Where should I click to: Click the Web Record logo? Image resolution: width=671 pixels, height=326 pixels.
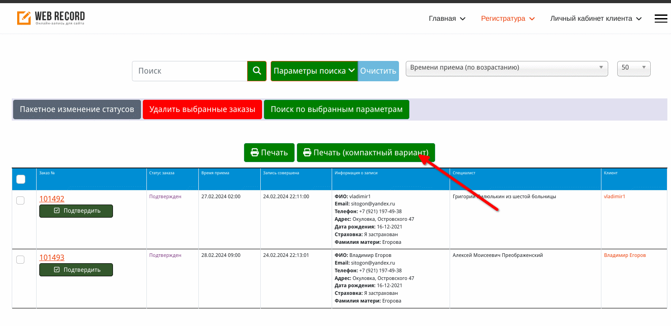tap(51, 18)
